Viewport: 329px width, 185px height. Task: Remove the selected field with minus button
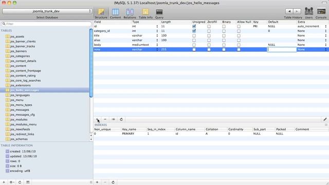pyautogui.click(x=105, y=119)
